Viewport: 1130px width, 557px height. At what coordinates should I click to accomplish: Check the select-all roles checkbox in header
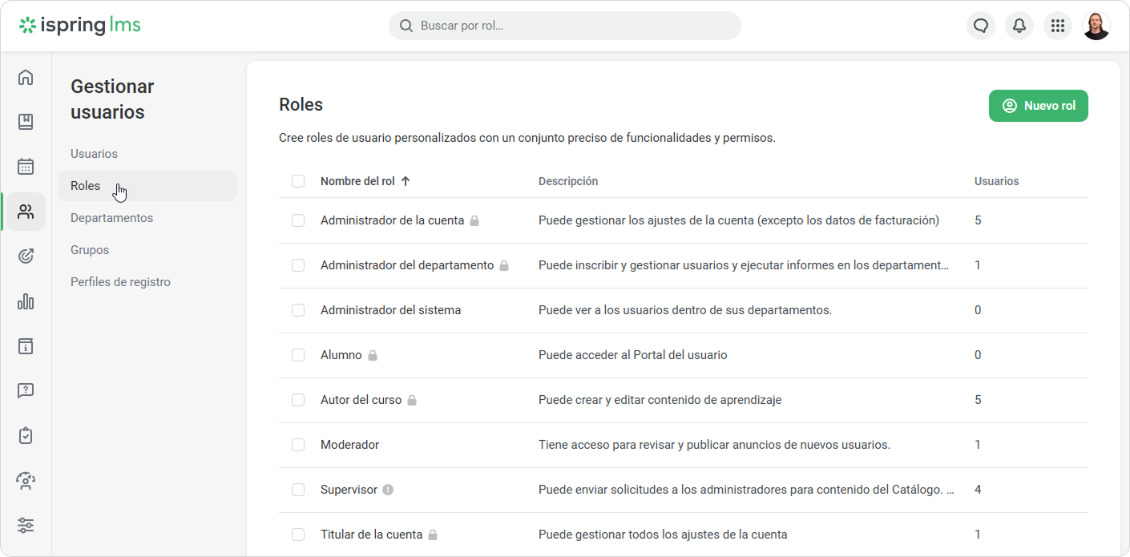(298, 181)
